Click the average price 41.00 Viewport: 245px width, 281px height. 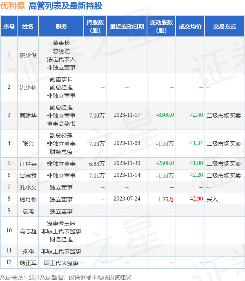(196, 163)
